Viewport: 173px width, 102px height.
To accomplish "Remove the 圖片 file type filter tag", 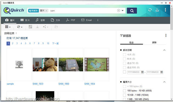I will click(x=46, y=11).
